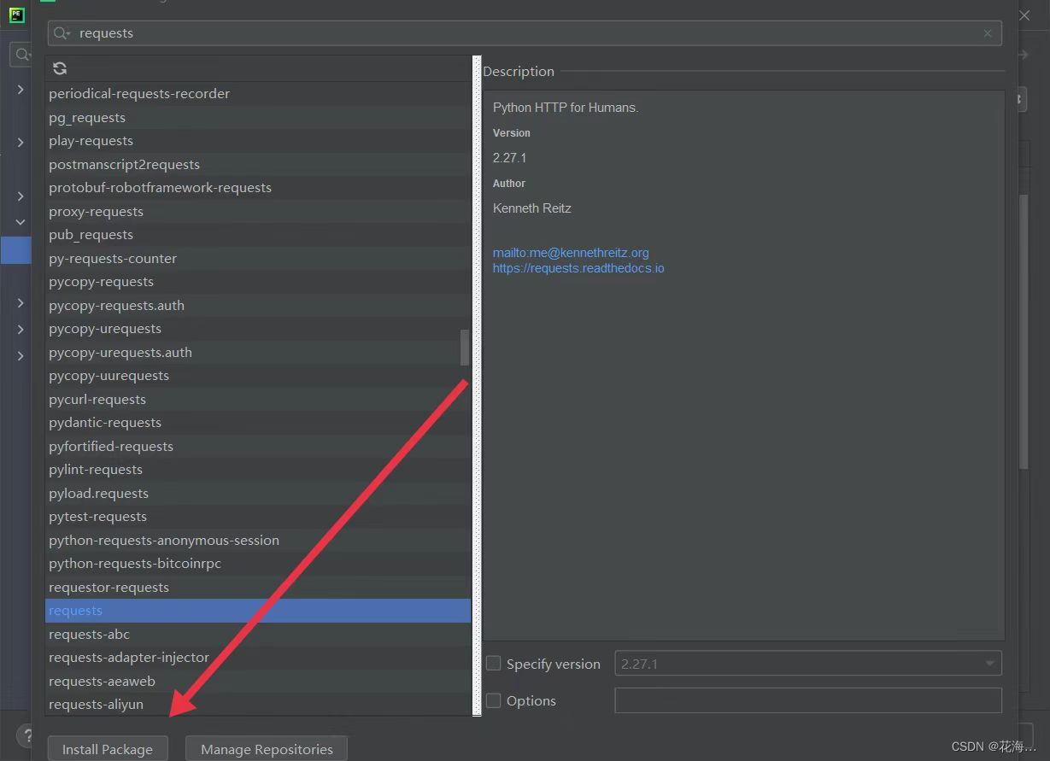Select pycopy-urequests package row
The width and height of the screenshot is (1050, 761).
(x=258, y=329)
